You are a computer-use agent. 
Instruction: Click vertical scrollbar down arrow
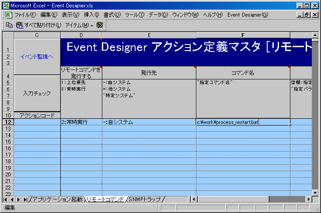click(315, 193)
